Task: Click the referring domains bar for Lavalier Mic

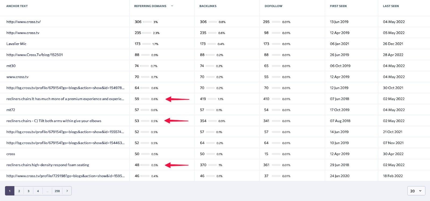Action: (x=147, y=44)
